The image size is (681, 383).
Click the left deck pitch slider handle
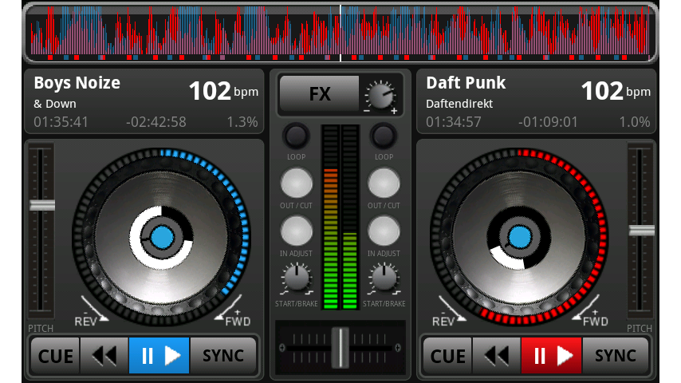(x=42, y=205)
